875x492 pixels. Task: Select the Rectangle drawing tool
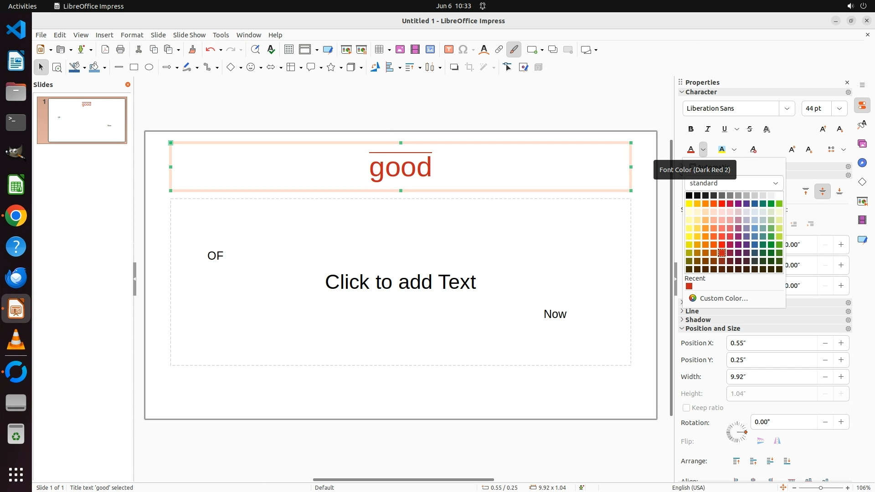(x=134, y=67)
